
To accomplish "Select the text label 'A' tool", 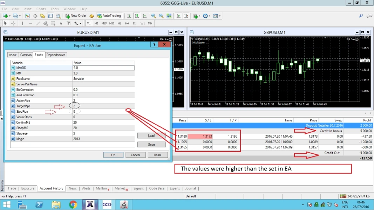I will coord(61,23).
